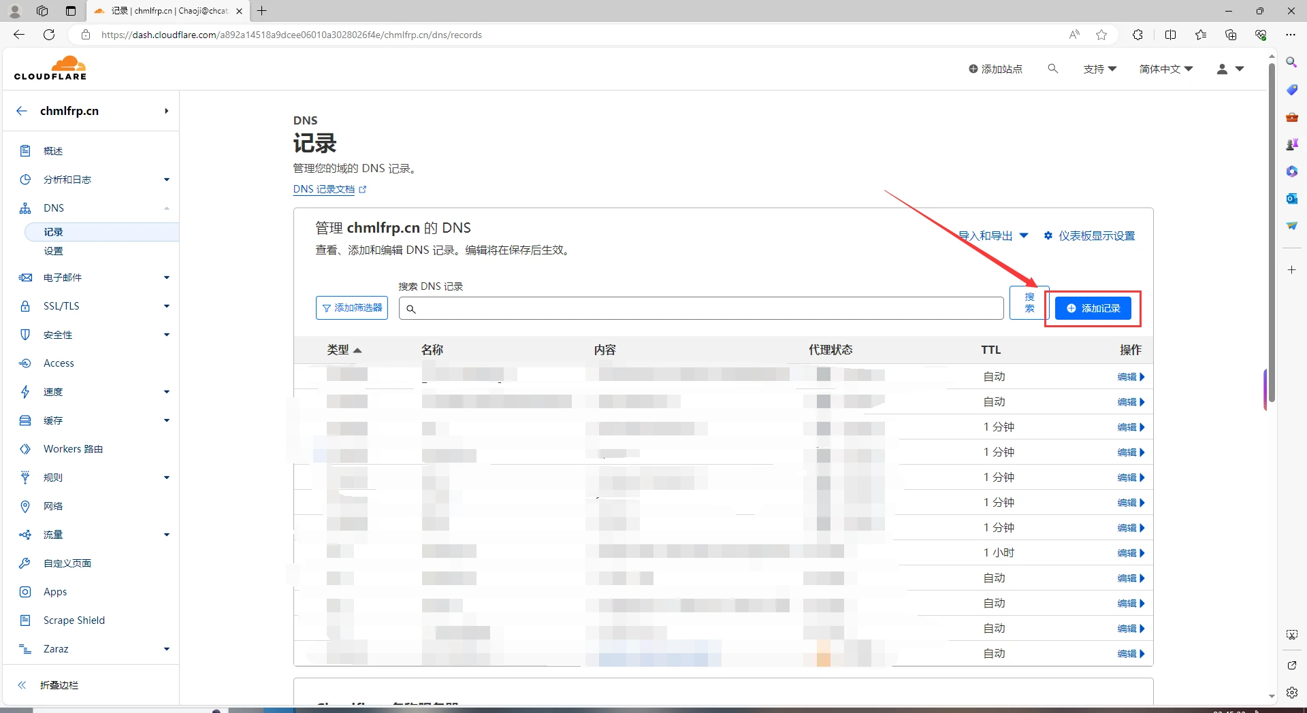Viewport: 1307px width, 713px height.
Task: Click the header search magnifier icon
Action: tap(1052, 69)
